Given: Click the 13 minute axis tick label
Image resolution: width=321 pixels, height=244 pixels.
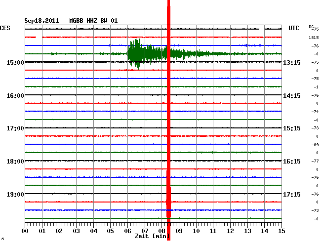Looking at the screenshot, I should [x=247, y=231].
